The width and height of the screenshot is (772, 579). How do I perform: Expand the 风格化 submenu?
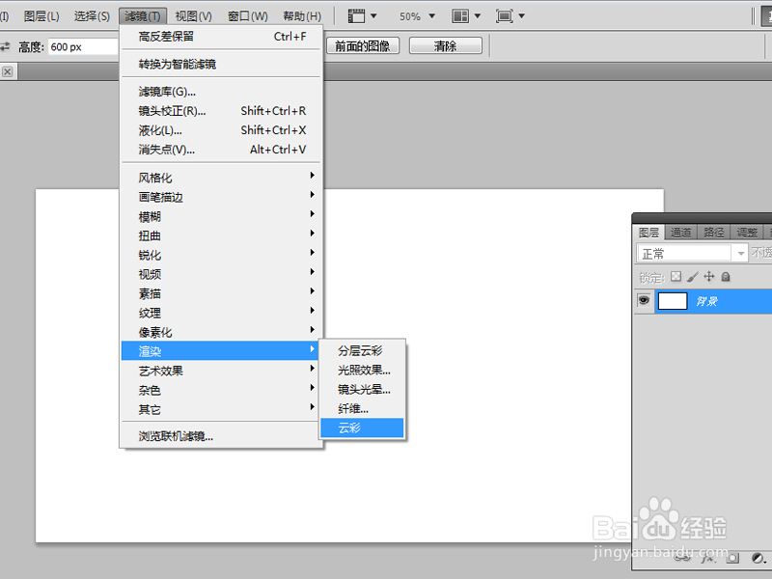(222, 178)
